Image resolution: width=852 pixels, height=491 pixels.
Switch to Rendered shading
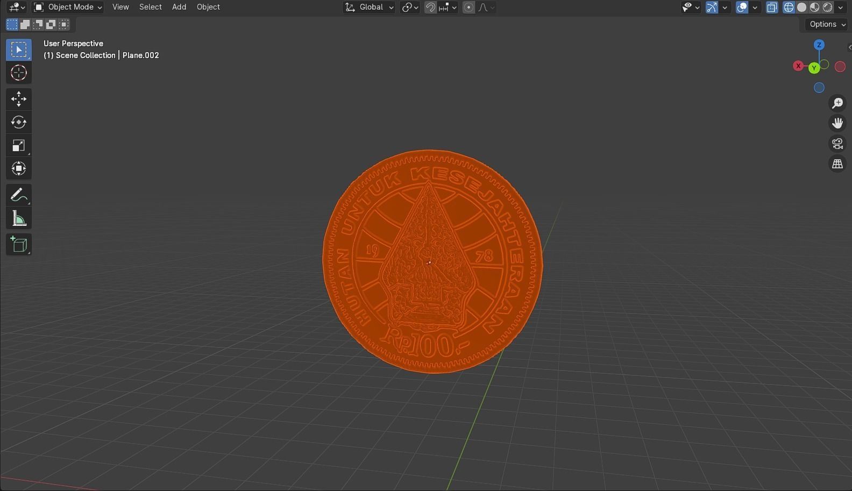827,7
